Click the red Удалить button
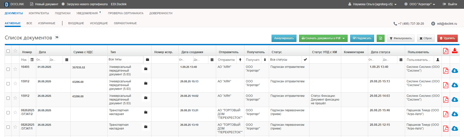The width and height of the screenshot is (464, 137). click(448, 38)
